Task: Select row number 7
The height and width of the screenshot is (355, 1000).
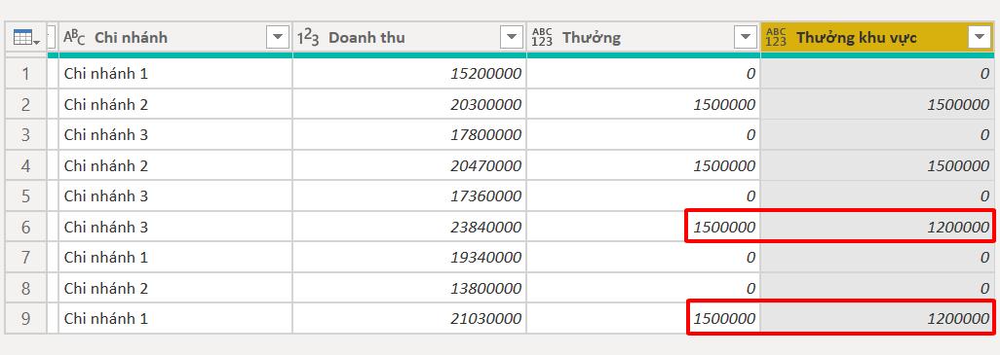Action: point(26,257)
